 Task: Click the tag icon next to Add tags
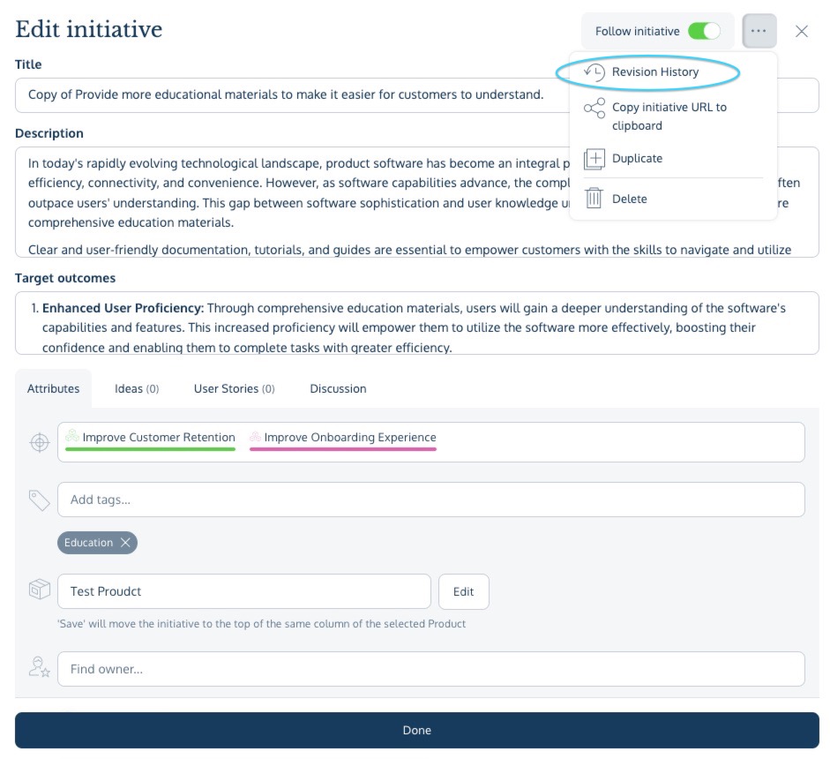point(37,499)
